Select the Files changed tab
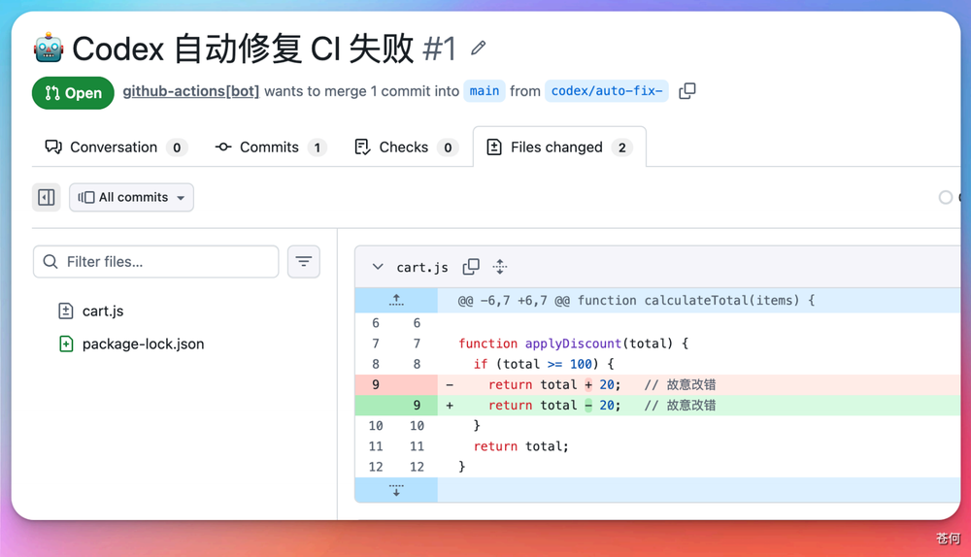Viewport: 971px width, 557px height. pyautogui.click(x=559, y=147)
